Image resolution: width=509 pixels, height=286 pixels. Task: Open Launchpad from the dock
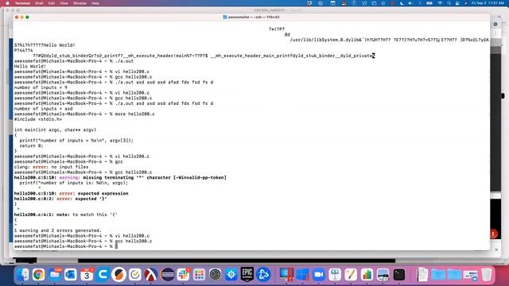pyautogui.click(x=199, y=275)
